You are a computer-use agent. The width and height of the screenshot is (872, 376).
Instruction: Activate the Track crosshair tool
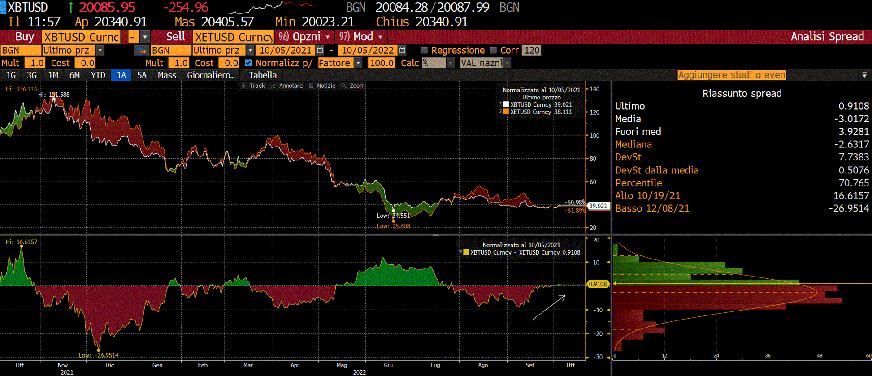pos(253,86)
